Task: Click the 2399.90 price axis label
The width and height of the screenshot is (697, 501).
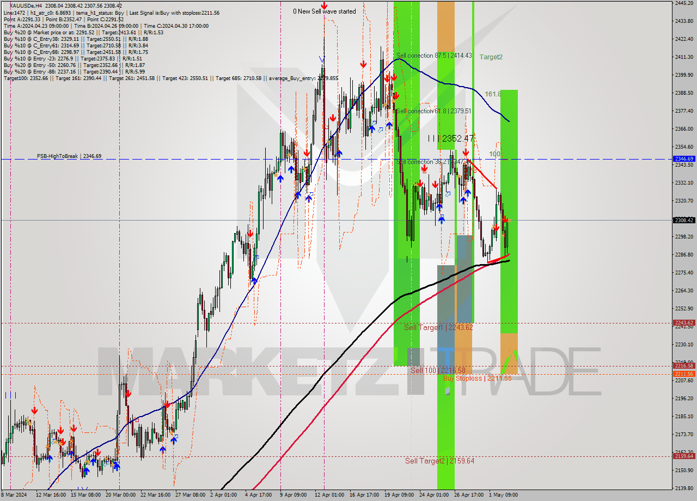Action: [684, 75]
